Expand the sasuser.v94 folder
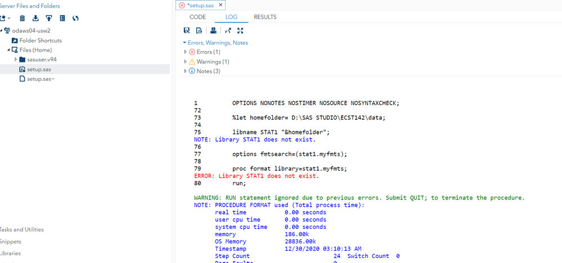The height and width of the screenshot is (263, 562). pyautogui.click(x=16, y=60)
